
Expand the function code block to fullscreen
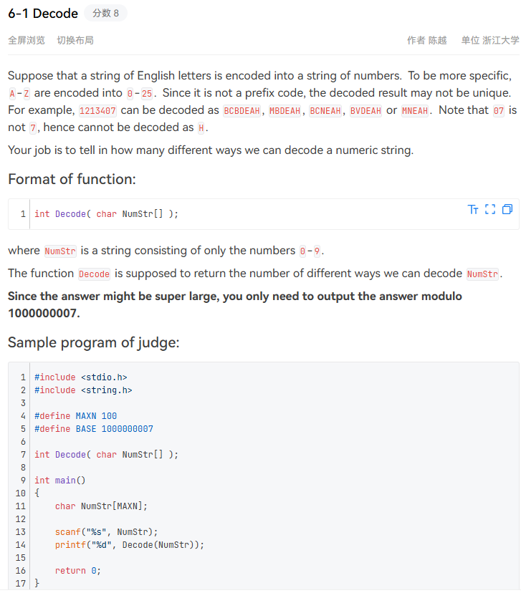tap(490, 209)
